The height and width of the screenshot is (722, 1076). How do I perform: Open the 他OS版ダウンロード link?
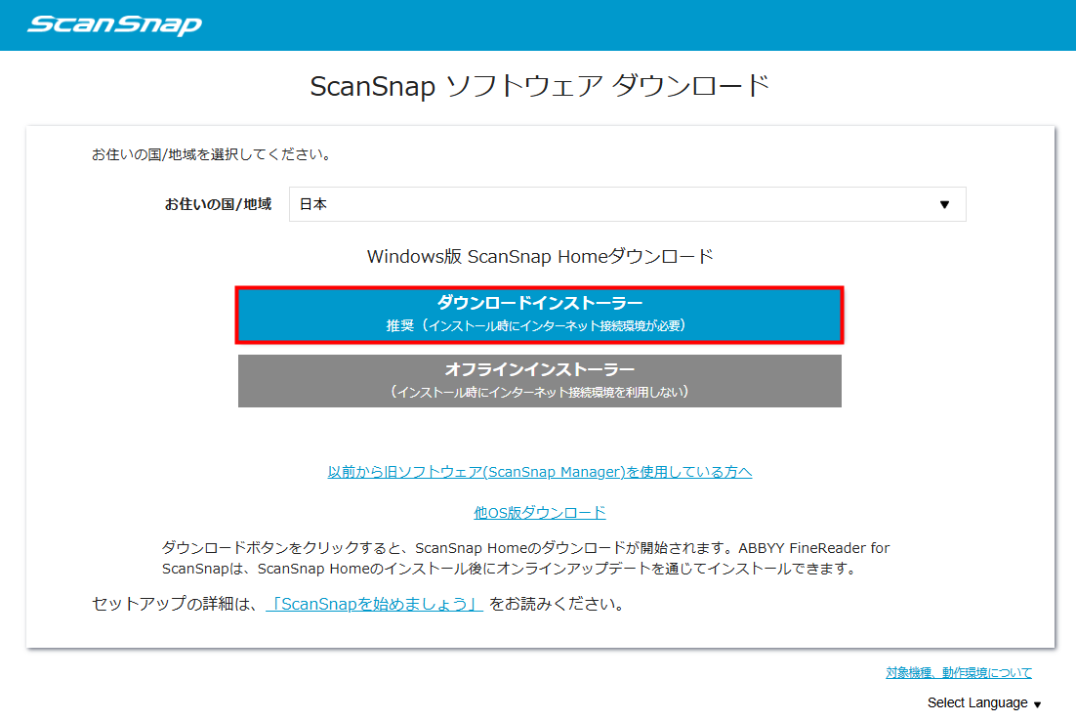click(x=539, y=512)
